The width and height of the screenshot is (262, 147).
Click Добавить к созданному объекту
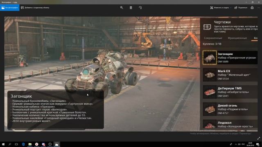(x=35, y=8)
